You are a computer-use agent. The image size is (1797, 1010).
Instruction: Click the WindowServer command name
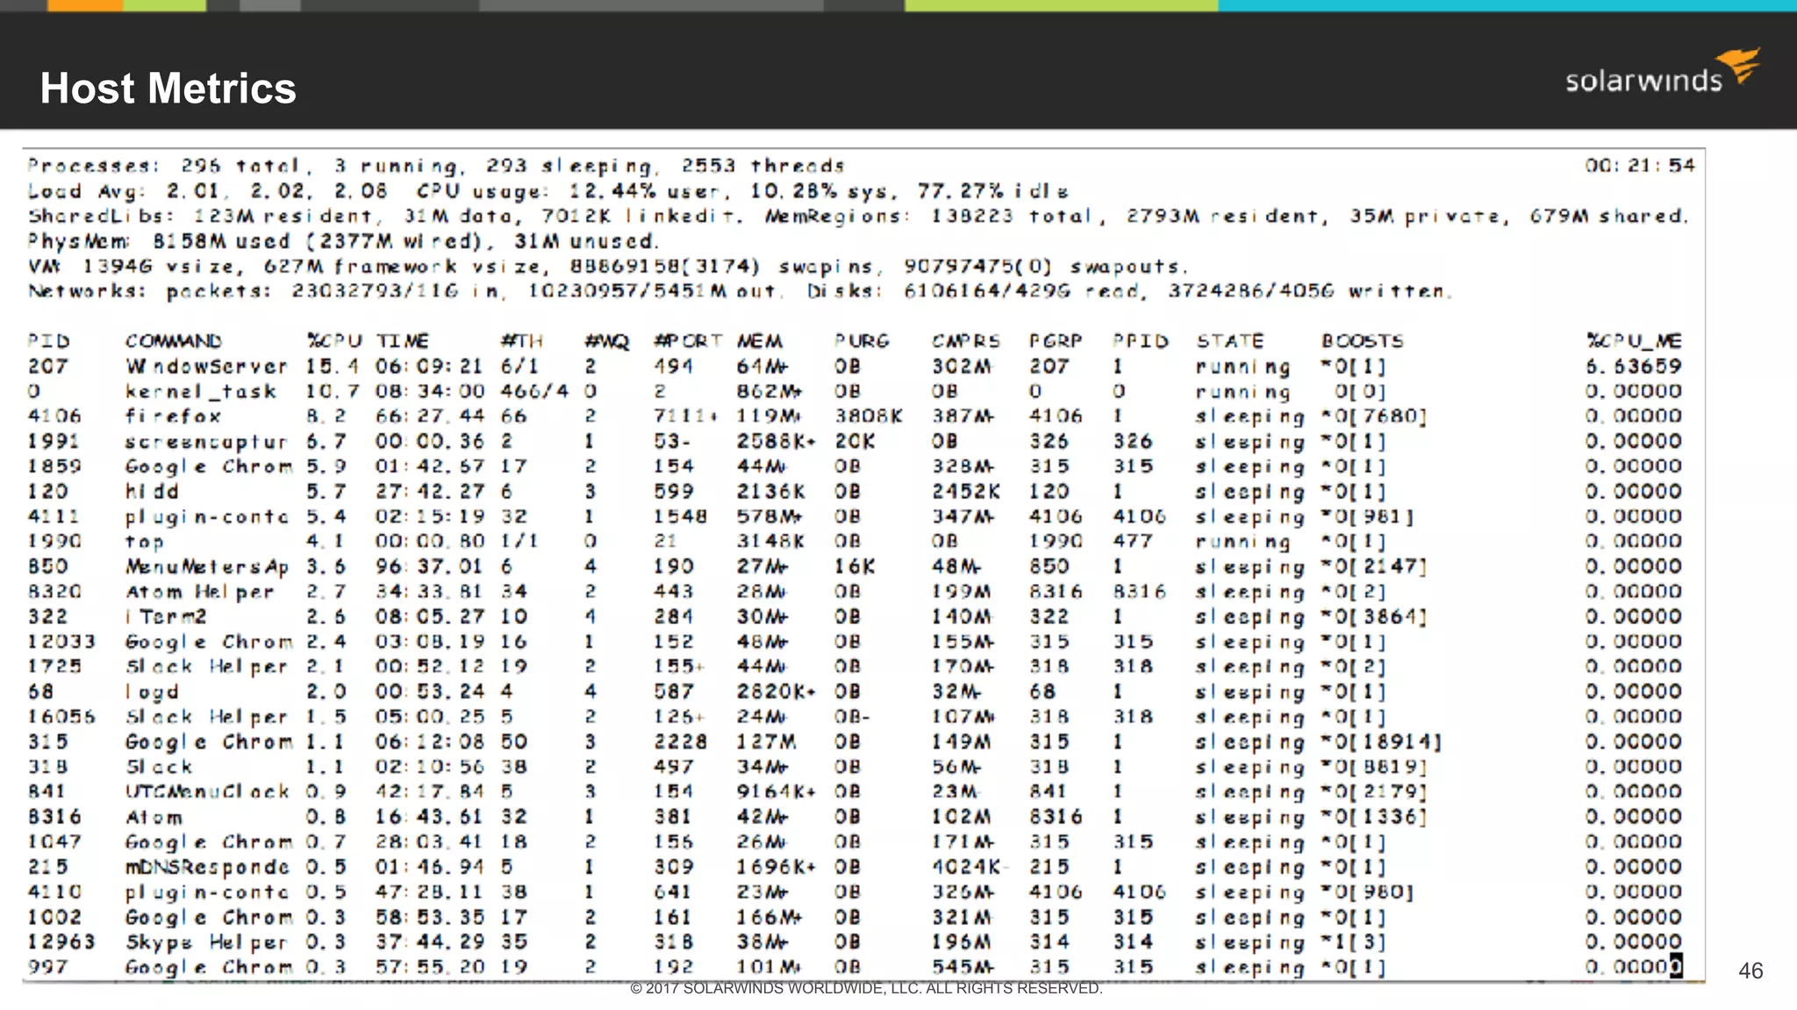[206, 366]
